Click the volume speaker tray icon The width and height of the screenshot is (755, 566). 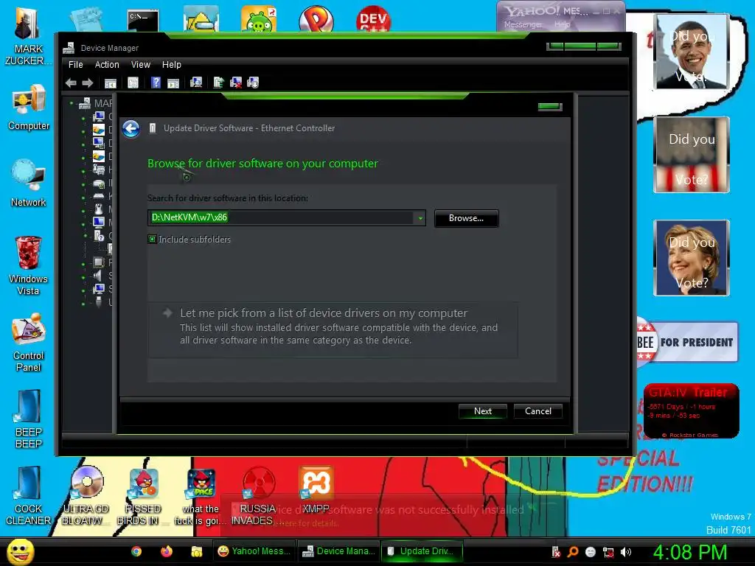point(625,552)
